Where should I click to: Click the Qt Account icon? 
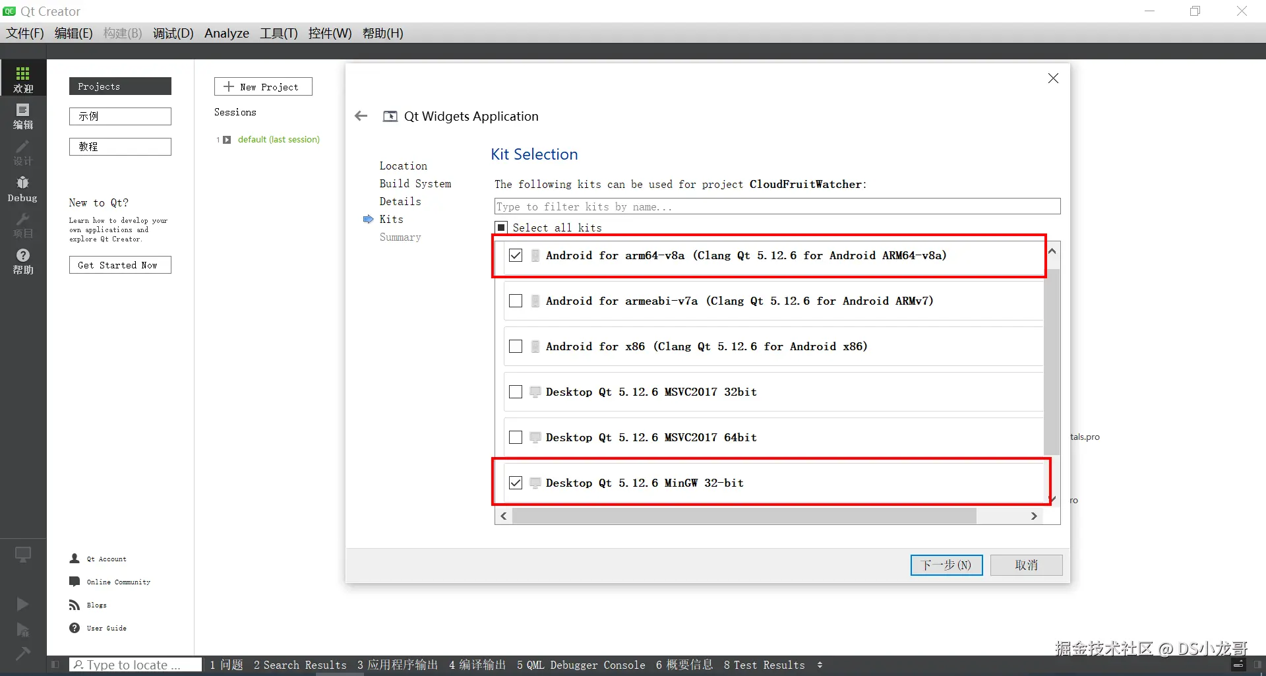point(75,559)
